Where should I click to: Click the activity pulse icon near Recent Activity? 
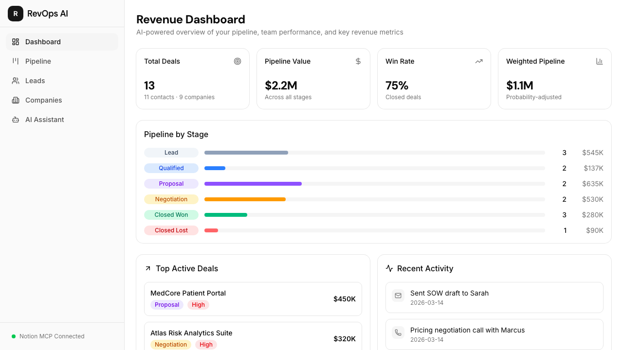pos(389,268)
